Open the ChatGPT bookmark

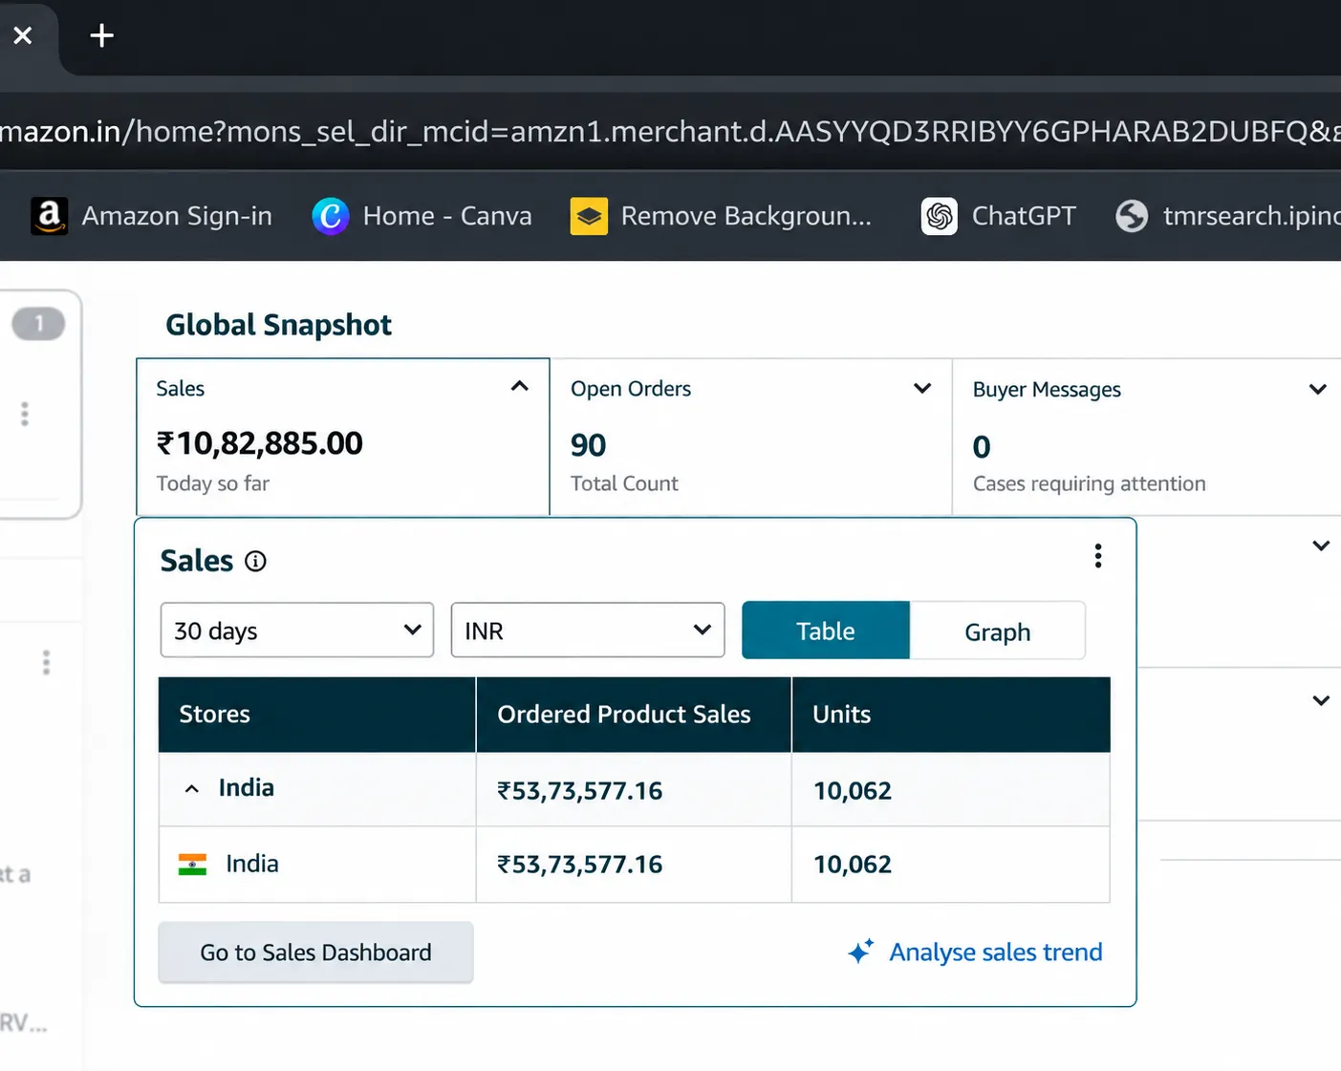[998, 216]
